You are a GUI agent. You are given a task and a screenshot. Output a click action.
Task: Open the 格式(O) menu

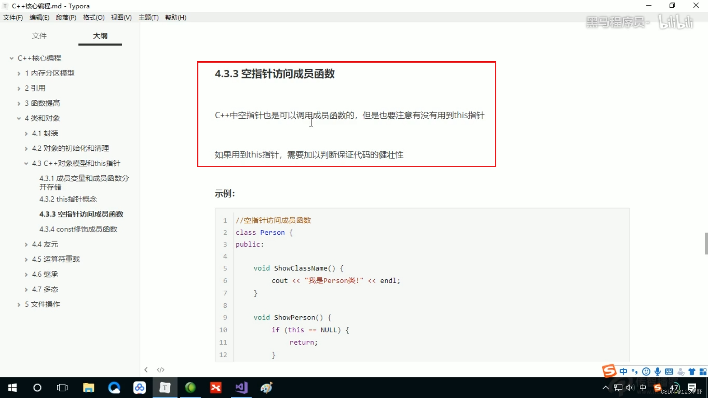tap(94, 17)
